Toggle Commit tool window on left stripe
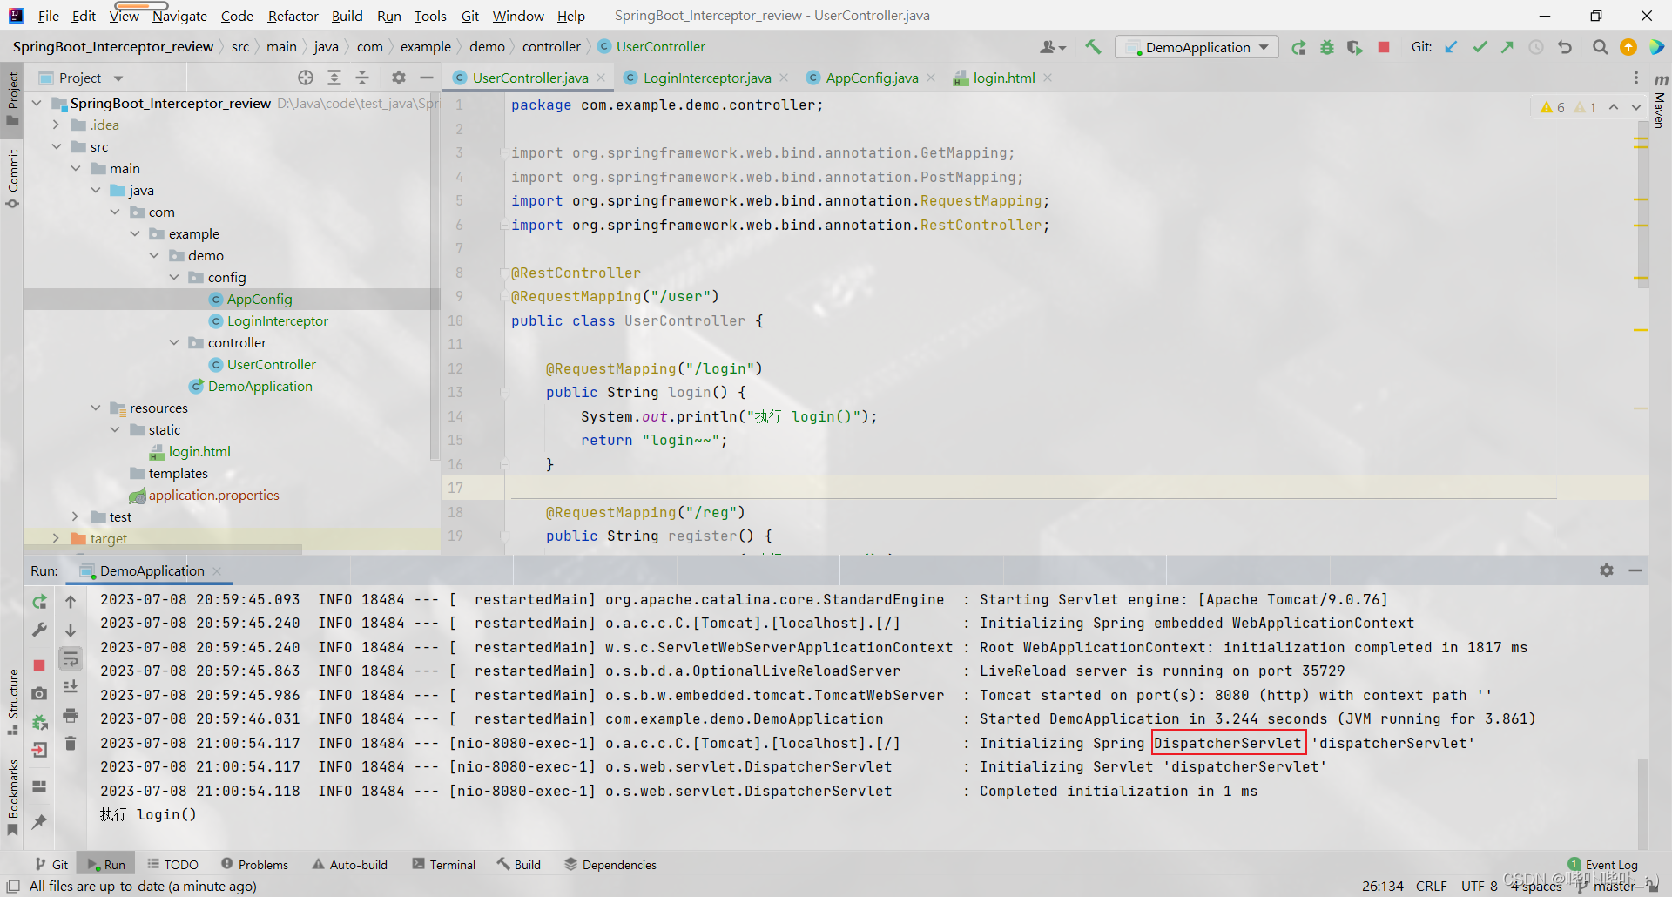 pyautogui.click(x=12, y=179)
